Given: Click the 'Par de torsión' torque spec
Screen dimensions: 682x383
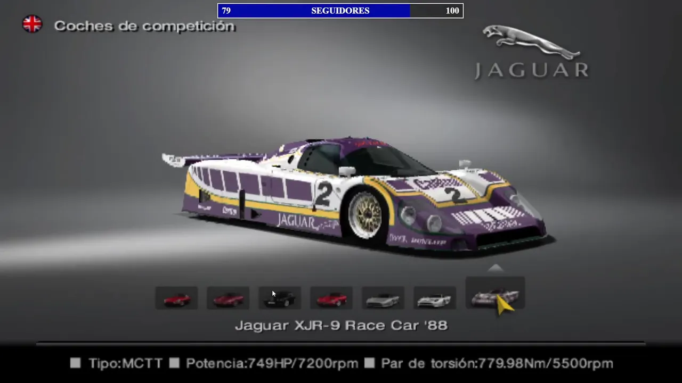Looking at the screenshot, I should [x=497, y=363].
